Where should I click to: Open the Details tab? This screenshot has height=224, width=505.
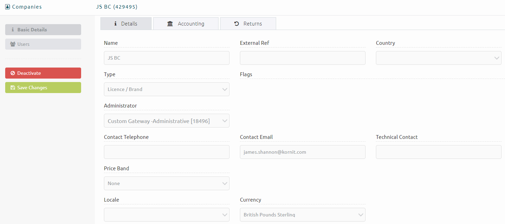pos(126,23)
